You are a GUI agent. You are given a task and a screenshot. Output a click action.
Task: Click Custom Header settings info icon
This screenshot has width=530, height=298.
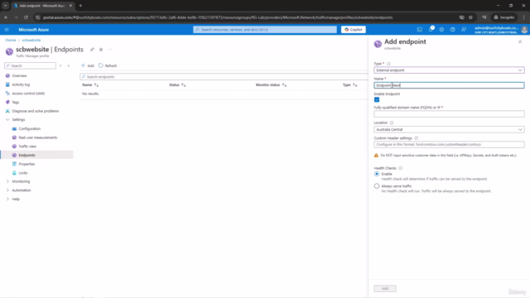pos(417,138)
